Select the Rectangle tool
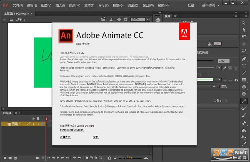The width and height of the screenshot is (250, 162). [x=244, y=80]
